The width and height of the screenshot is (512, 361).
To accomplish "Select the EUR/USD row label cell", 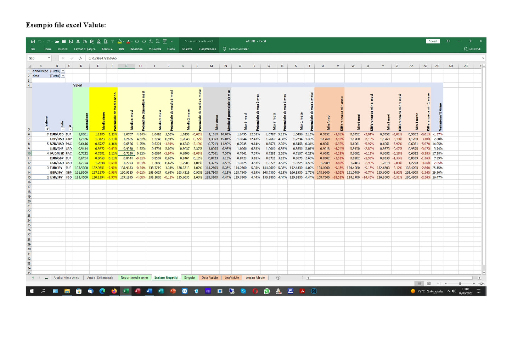I will click(57, 134).
